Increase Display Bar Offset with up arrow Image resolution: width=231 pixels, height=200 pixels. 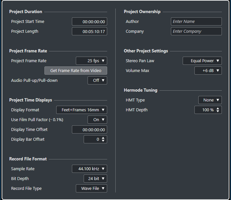coord(103,138)
